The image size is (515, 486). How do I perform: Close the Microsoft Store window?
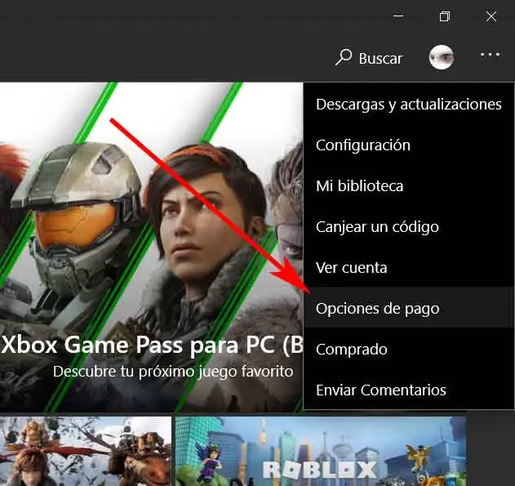[491, 16]
